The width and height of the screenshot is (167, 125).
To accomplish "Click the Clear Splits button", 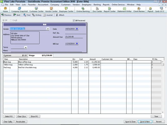I will 8,122.
